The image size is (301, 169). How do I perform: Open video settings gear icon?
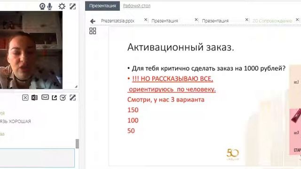62,7
